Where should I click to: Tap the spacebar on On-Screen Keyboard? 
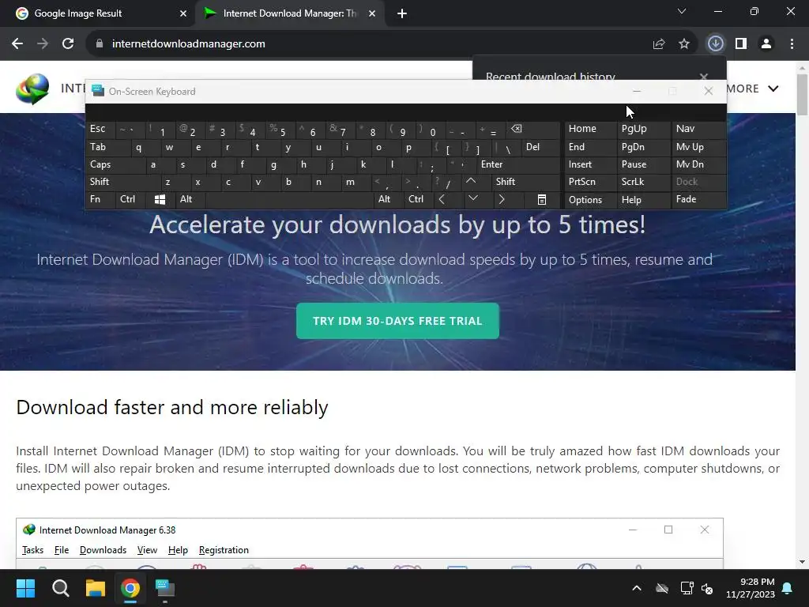[289, 200]
